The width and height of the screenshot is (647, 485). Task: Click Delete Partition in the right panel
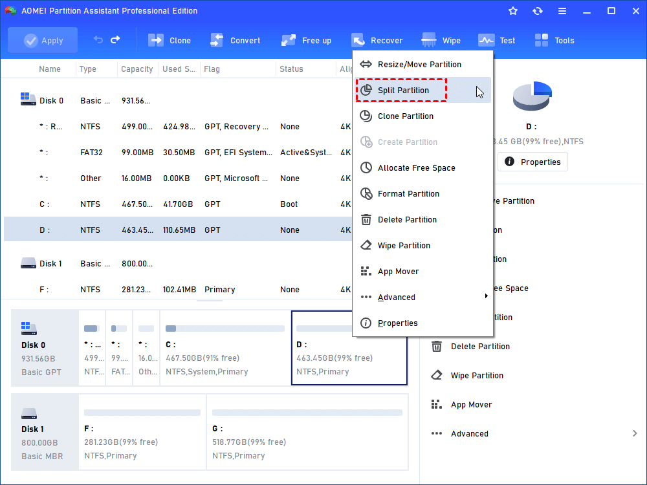480,347
